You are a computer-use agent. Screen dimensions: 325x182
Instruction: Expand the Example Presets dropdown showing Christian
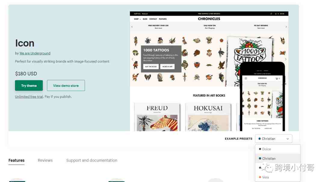click(274, 139)
